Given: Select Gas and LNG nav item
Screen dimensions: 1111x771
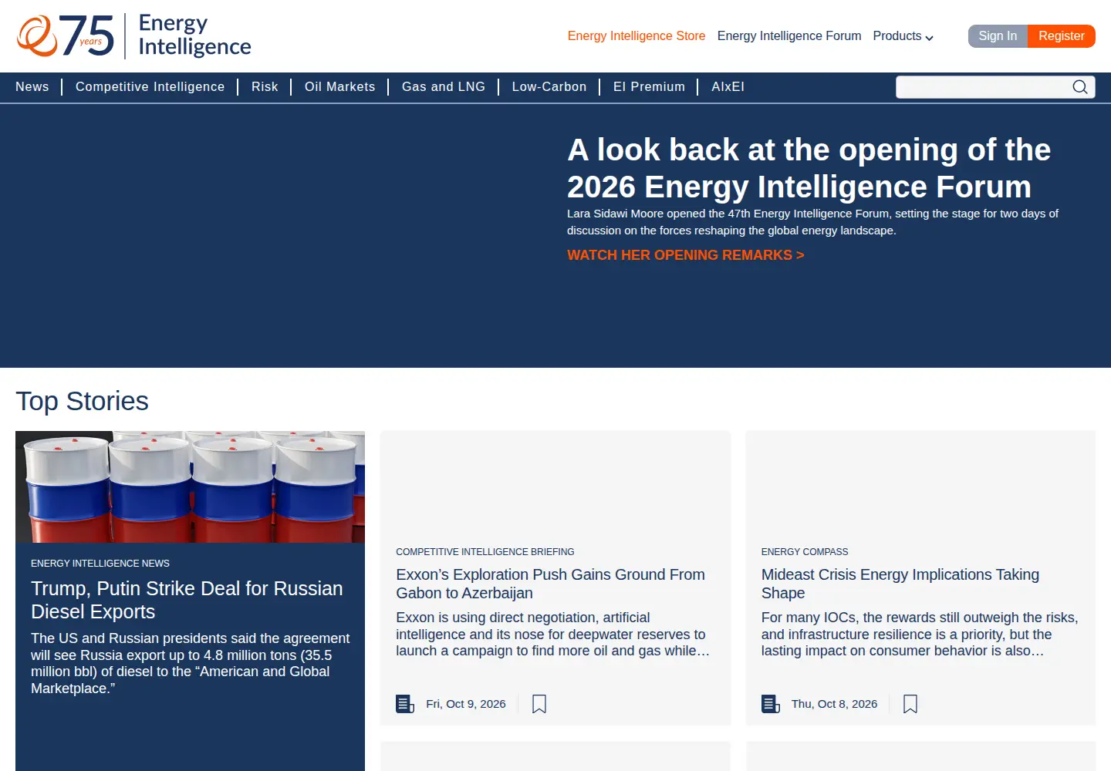Looking at the screenshot, I should (x=444, y=87).
